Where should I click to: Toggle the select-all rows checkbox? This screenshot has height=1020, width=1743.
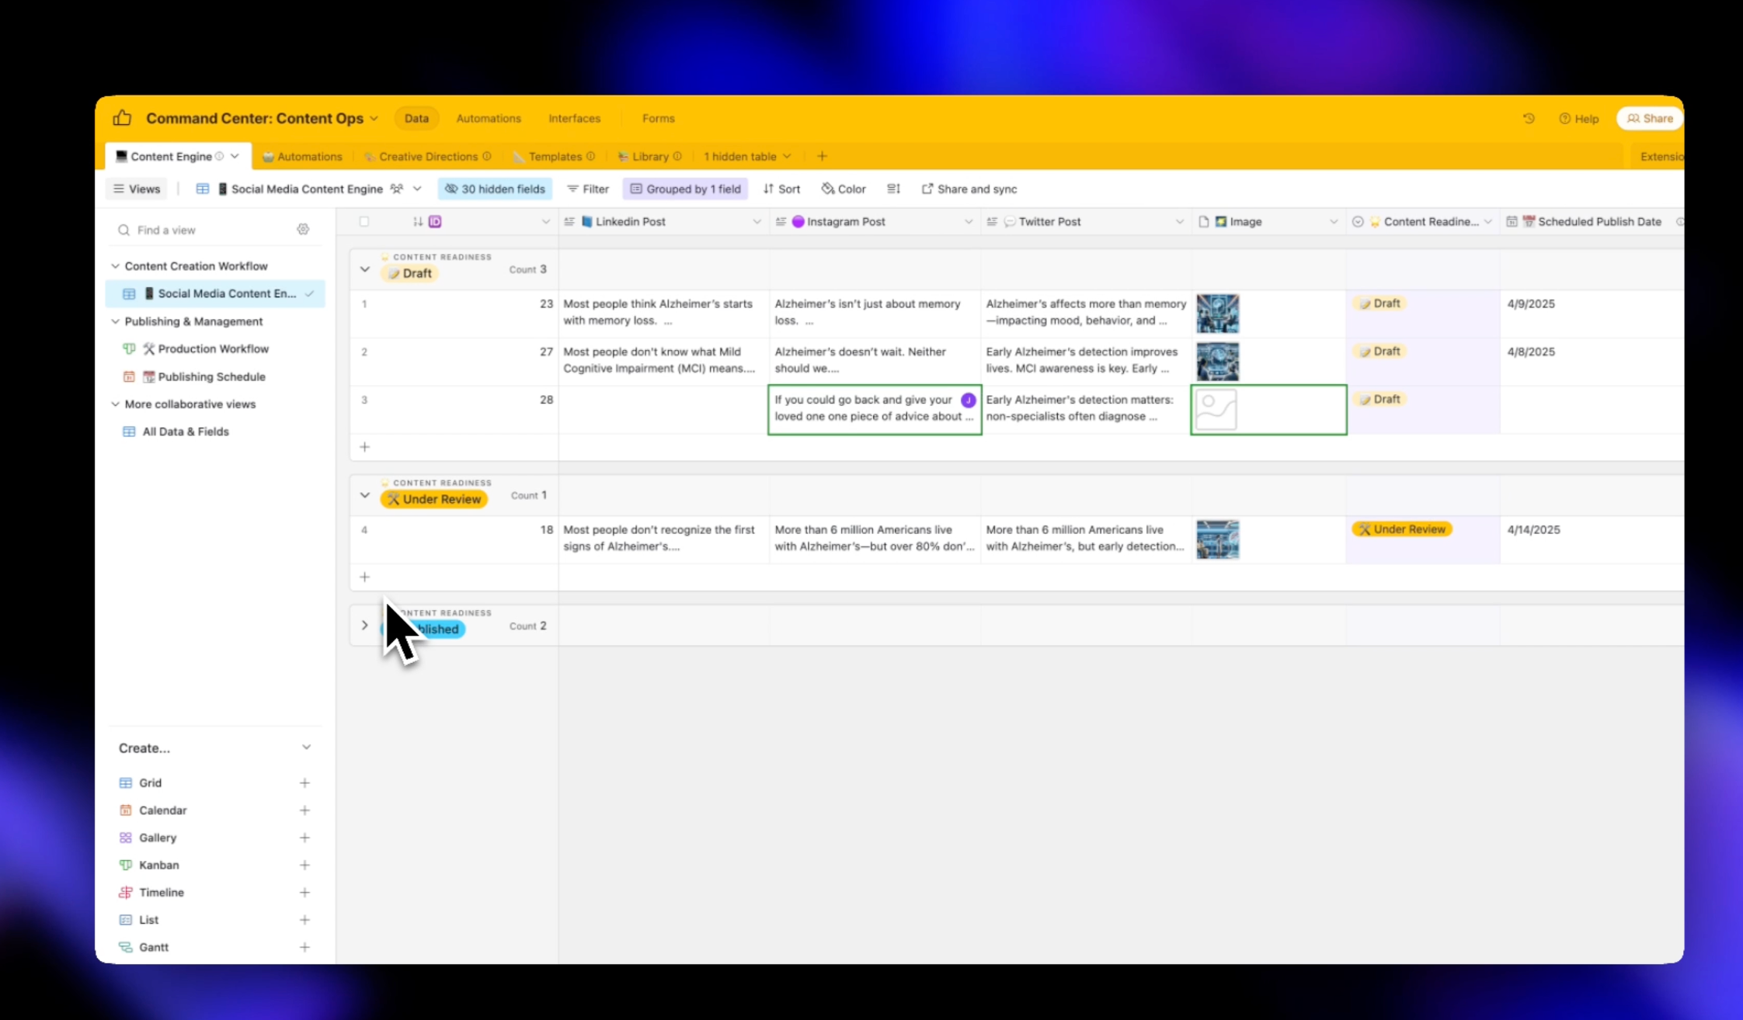point(364,222)
